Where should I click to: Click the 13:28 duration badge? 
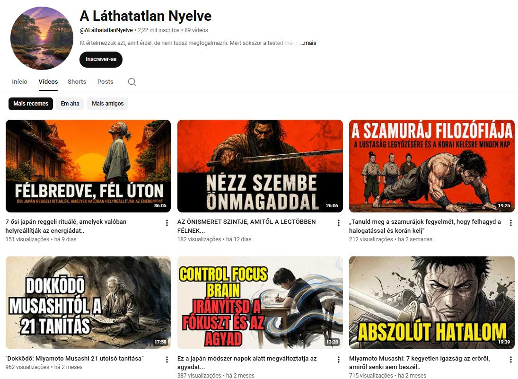click(332, 342)
